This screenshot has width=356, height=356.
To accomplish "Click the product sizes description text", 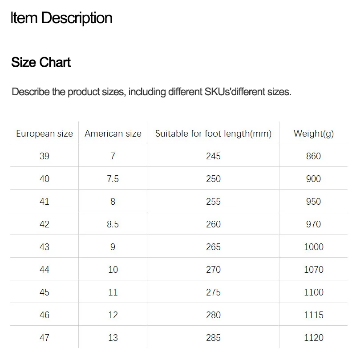I will coord(151,92).
